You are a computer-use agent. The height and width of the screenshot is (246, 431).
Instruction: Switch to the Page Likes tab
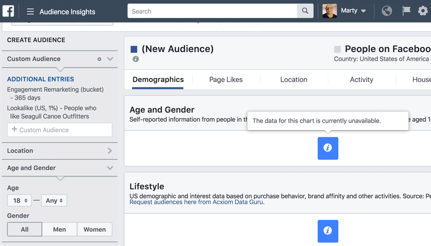click(x=226, y=80)
